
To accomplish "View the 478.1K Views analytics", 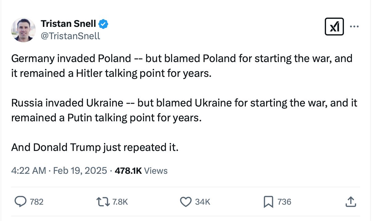I will 141,171.
